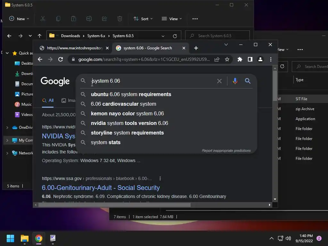Open Chrome's three-dot menu
The image size is (328, 246).
tap(271, 59)
